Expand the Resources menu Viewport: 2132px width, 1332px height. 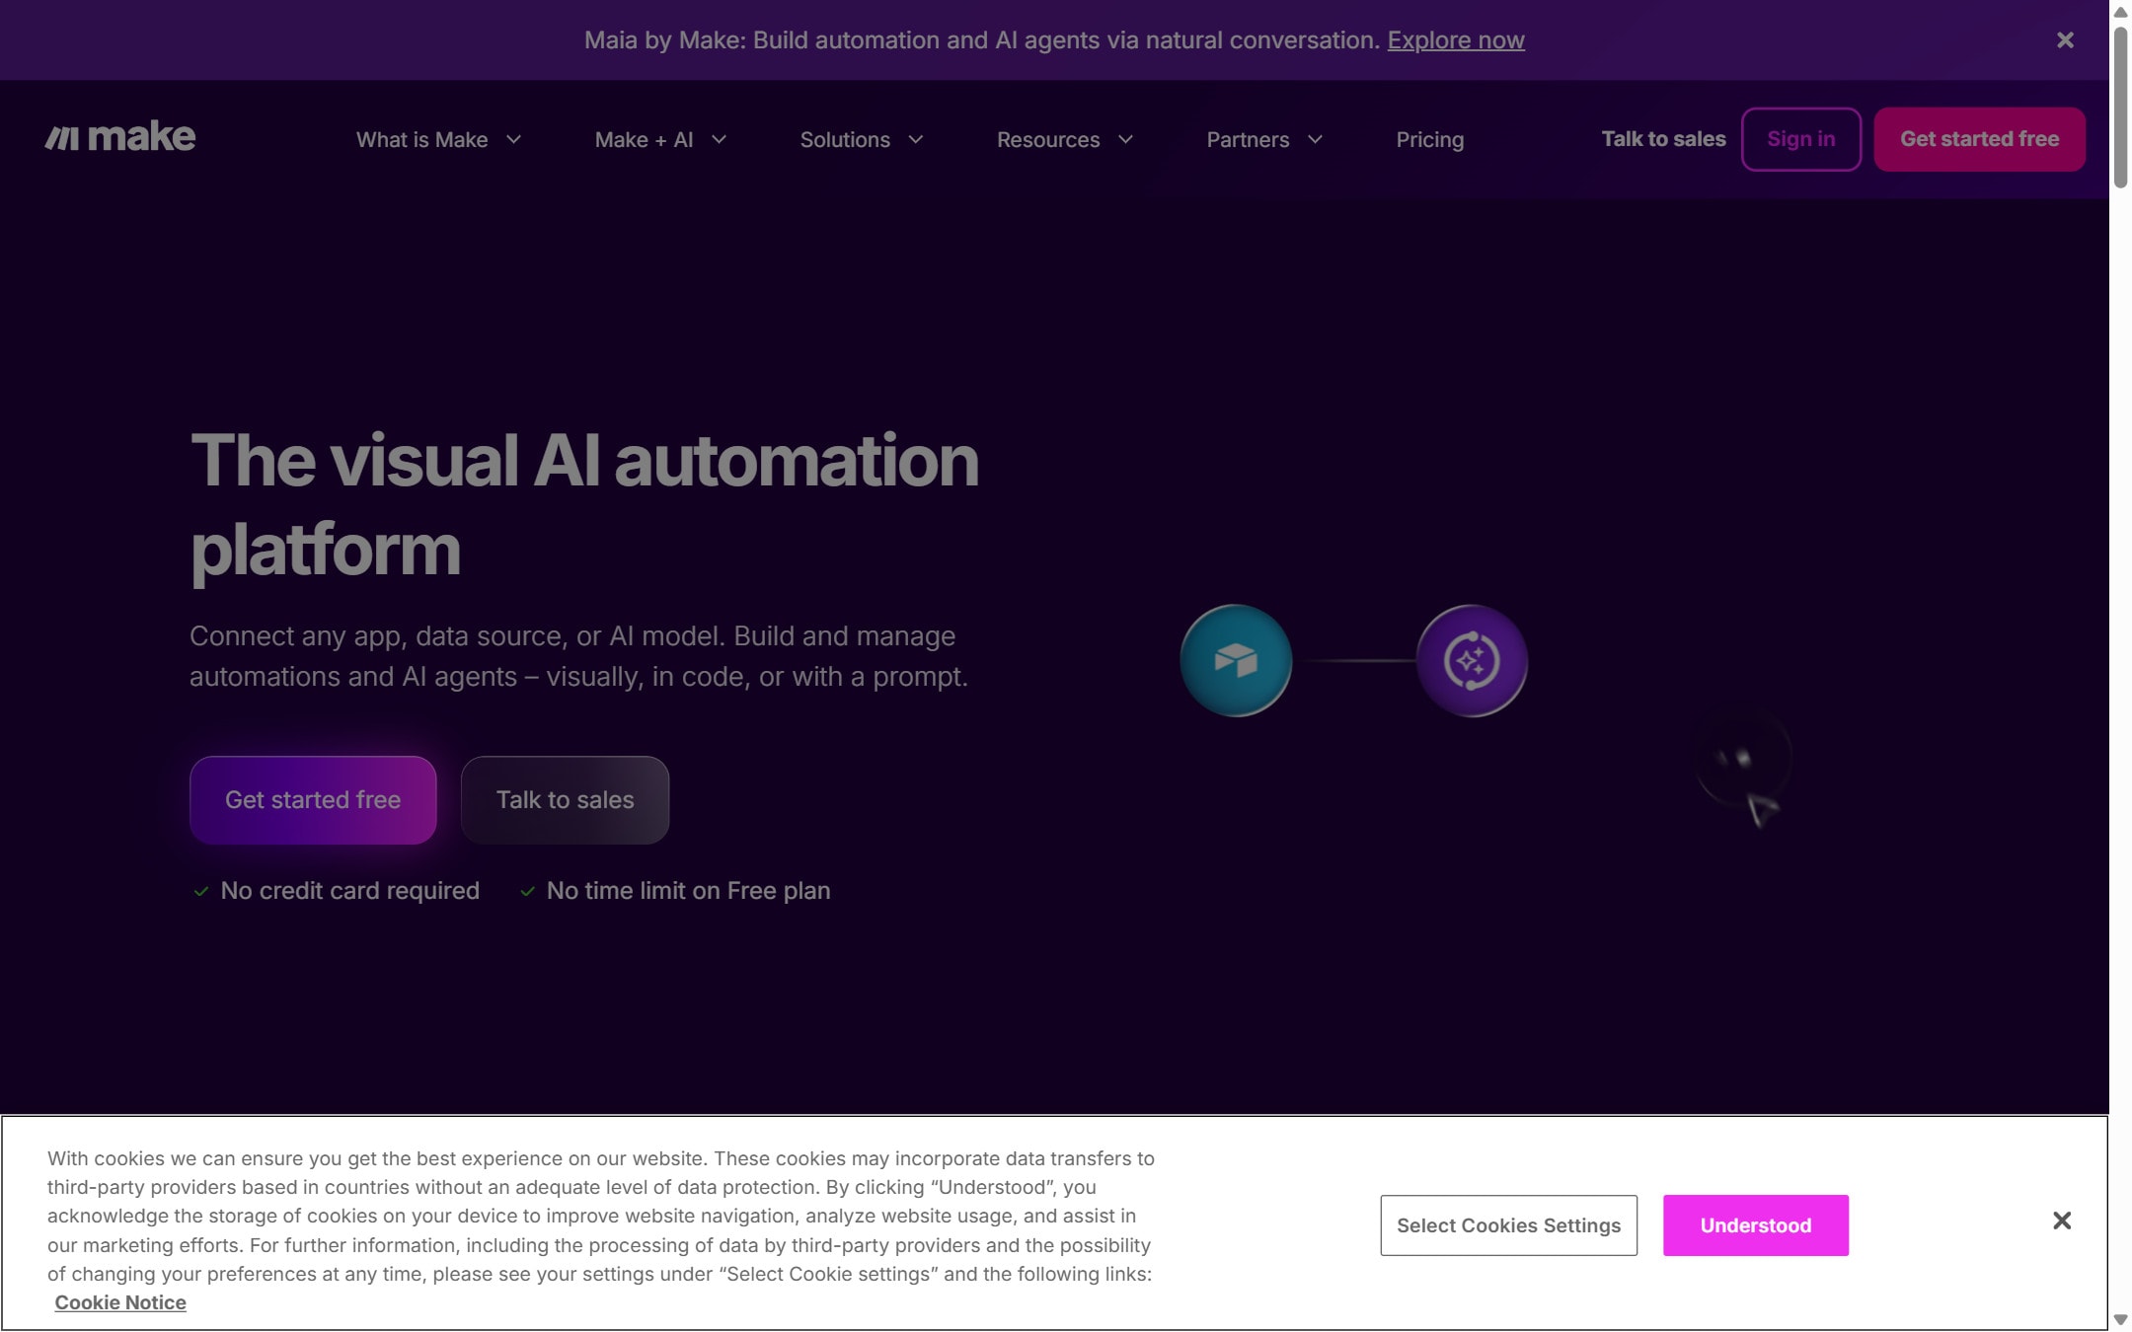point(1064,139)
